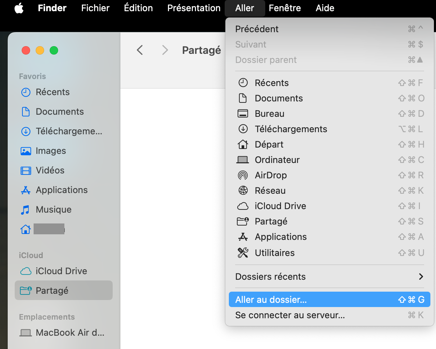Click the Partagé folder icon in Aller menu
Screen dimensions: 436x349
(x=243, y=221)
